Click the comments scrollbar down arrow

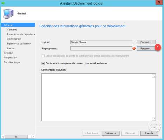coord(154,119)
